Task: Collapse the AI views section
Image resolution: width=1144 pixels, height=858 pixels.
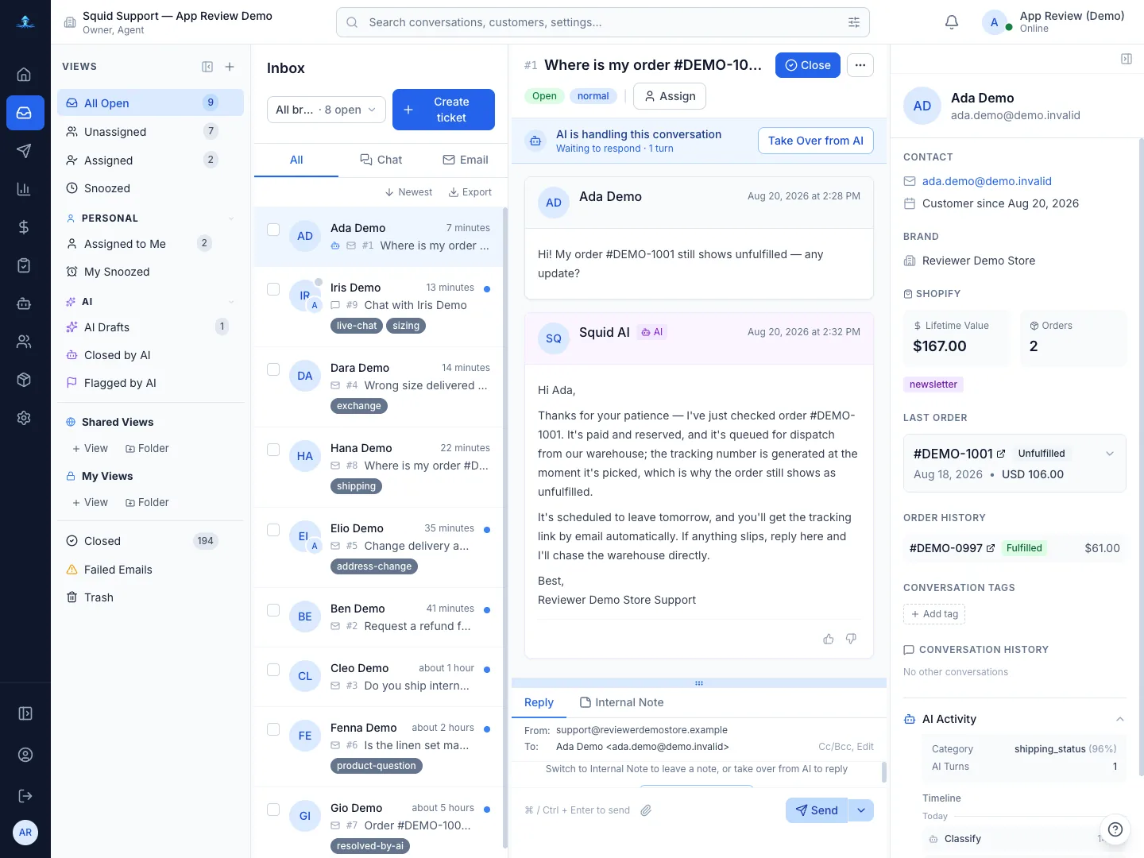Action: (231, 302)
